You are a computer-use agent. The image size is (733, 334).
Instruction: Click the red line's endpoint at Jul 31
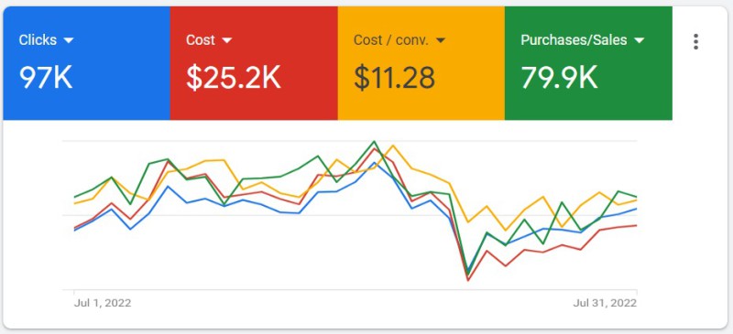pyautogui.click(x=636, y=225)
